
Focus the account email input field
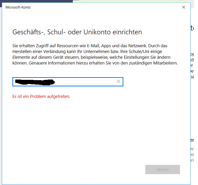[x=68, y=82]
